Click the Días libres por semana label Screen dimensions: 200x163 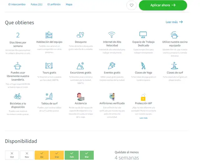pos(18,44)
